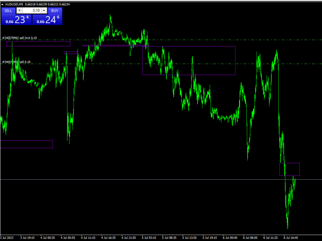This screenshot has width=322, height=241.
Task: Click the 5 Jul 19:15 time label
Action: (x=210, y=238)
